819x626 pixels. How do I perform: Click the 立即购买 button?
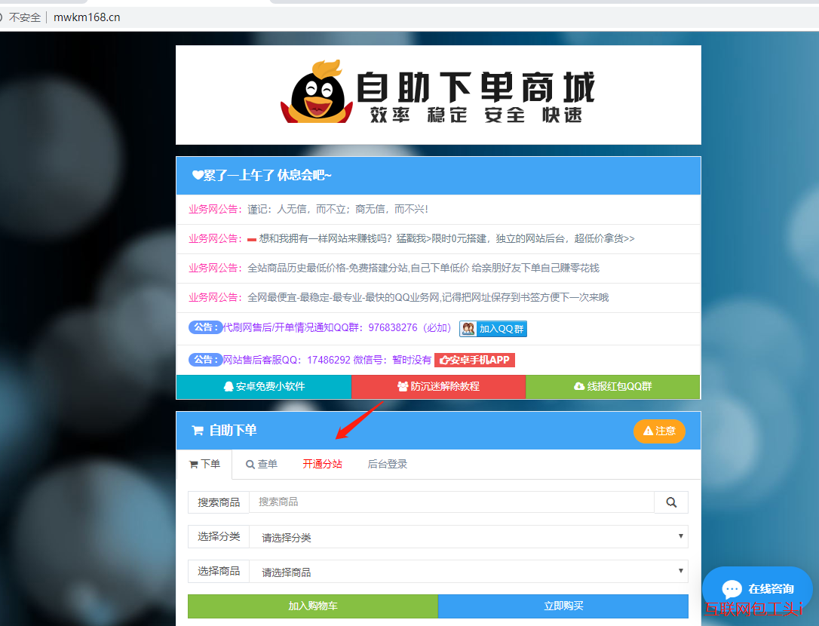click(x=563, y=606)
